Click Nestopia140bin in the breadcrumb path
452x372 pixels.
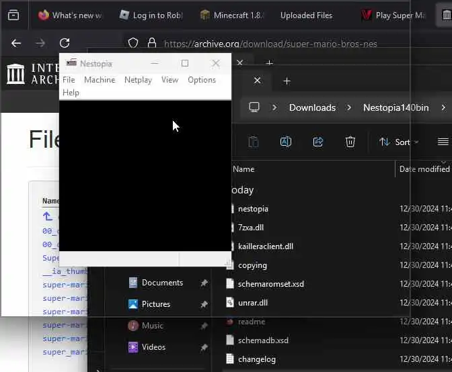point(396,107)
